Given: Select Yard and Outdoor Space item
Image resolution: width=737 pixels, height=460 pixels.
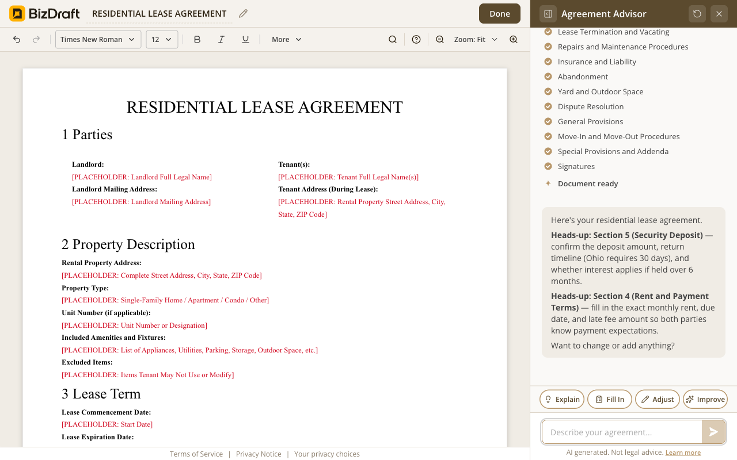Looking at the screenshot, I should click(601, 91).
